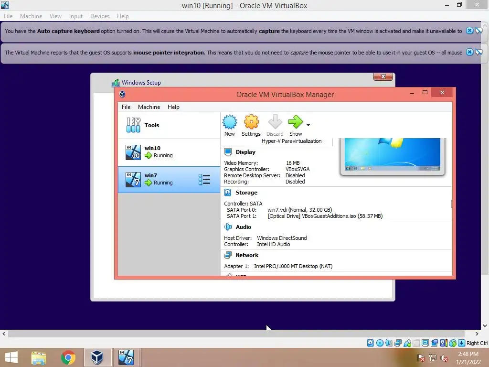
Task: Open the File menu of the win10 VM window
Action: point(8,16)
